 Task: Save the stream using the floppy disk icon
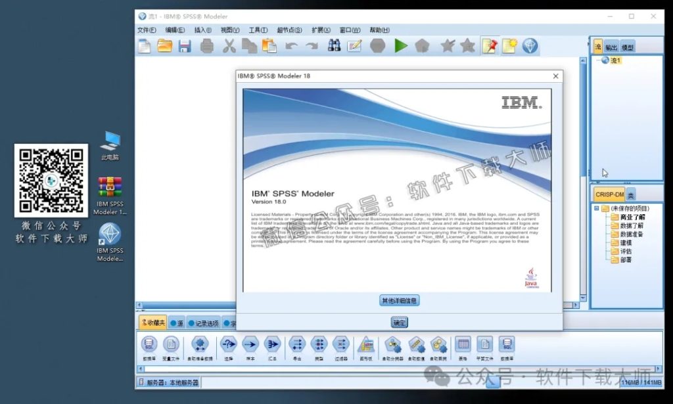coord(186,46)
